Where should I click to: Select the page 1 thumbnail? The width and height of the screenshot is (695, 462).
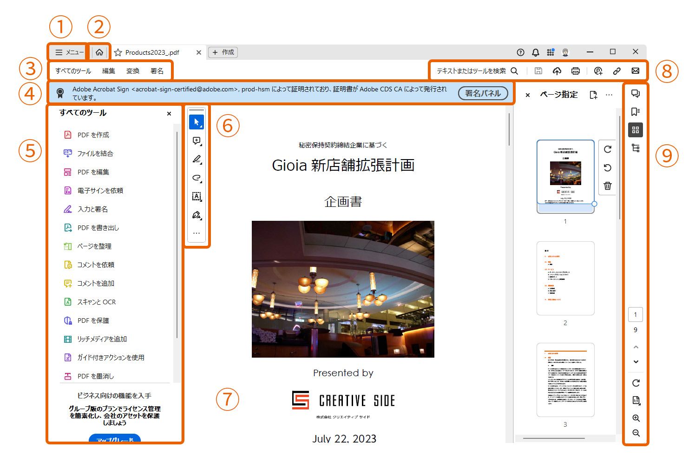(x=565, y=176)
